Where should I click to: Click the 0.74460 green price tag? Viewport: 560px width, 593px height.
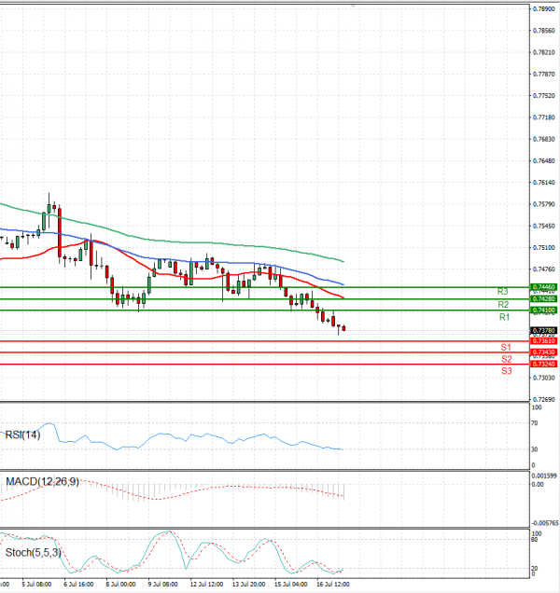coord(543,287)
